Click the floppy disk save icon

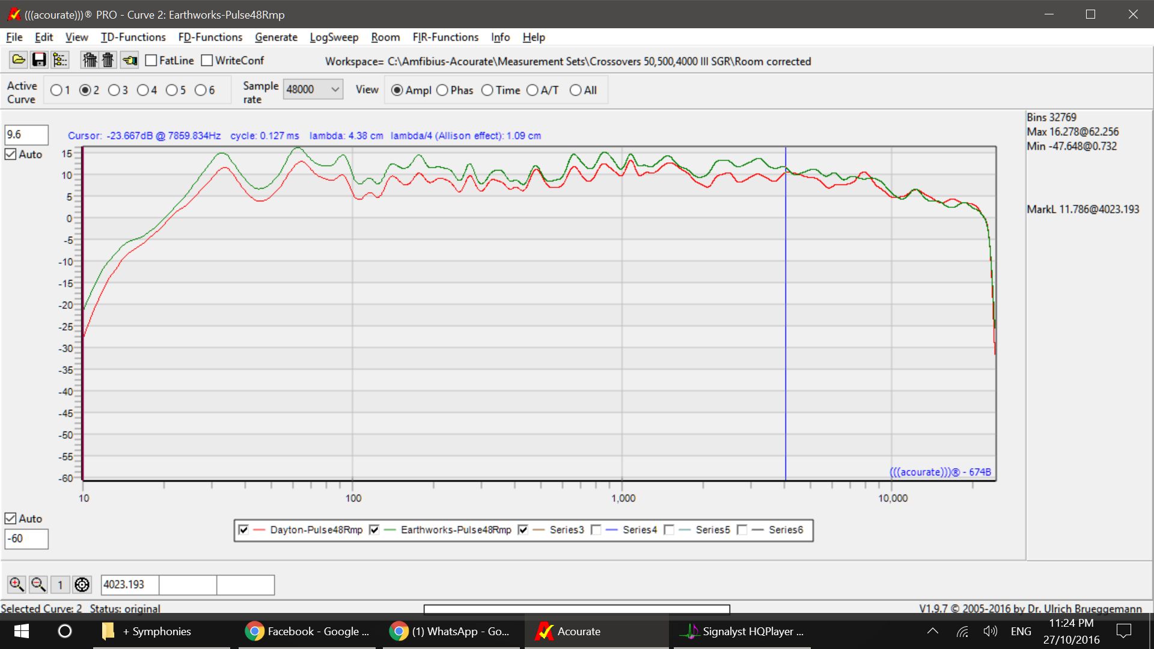pos(39,60)
